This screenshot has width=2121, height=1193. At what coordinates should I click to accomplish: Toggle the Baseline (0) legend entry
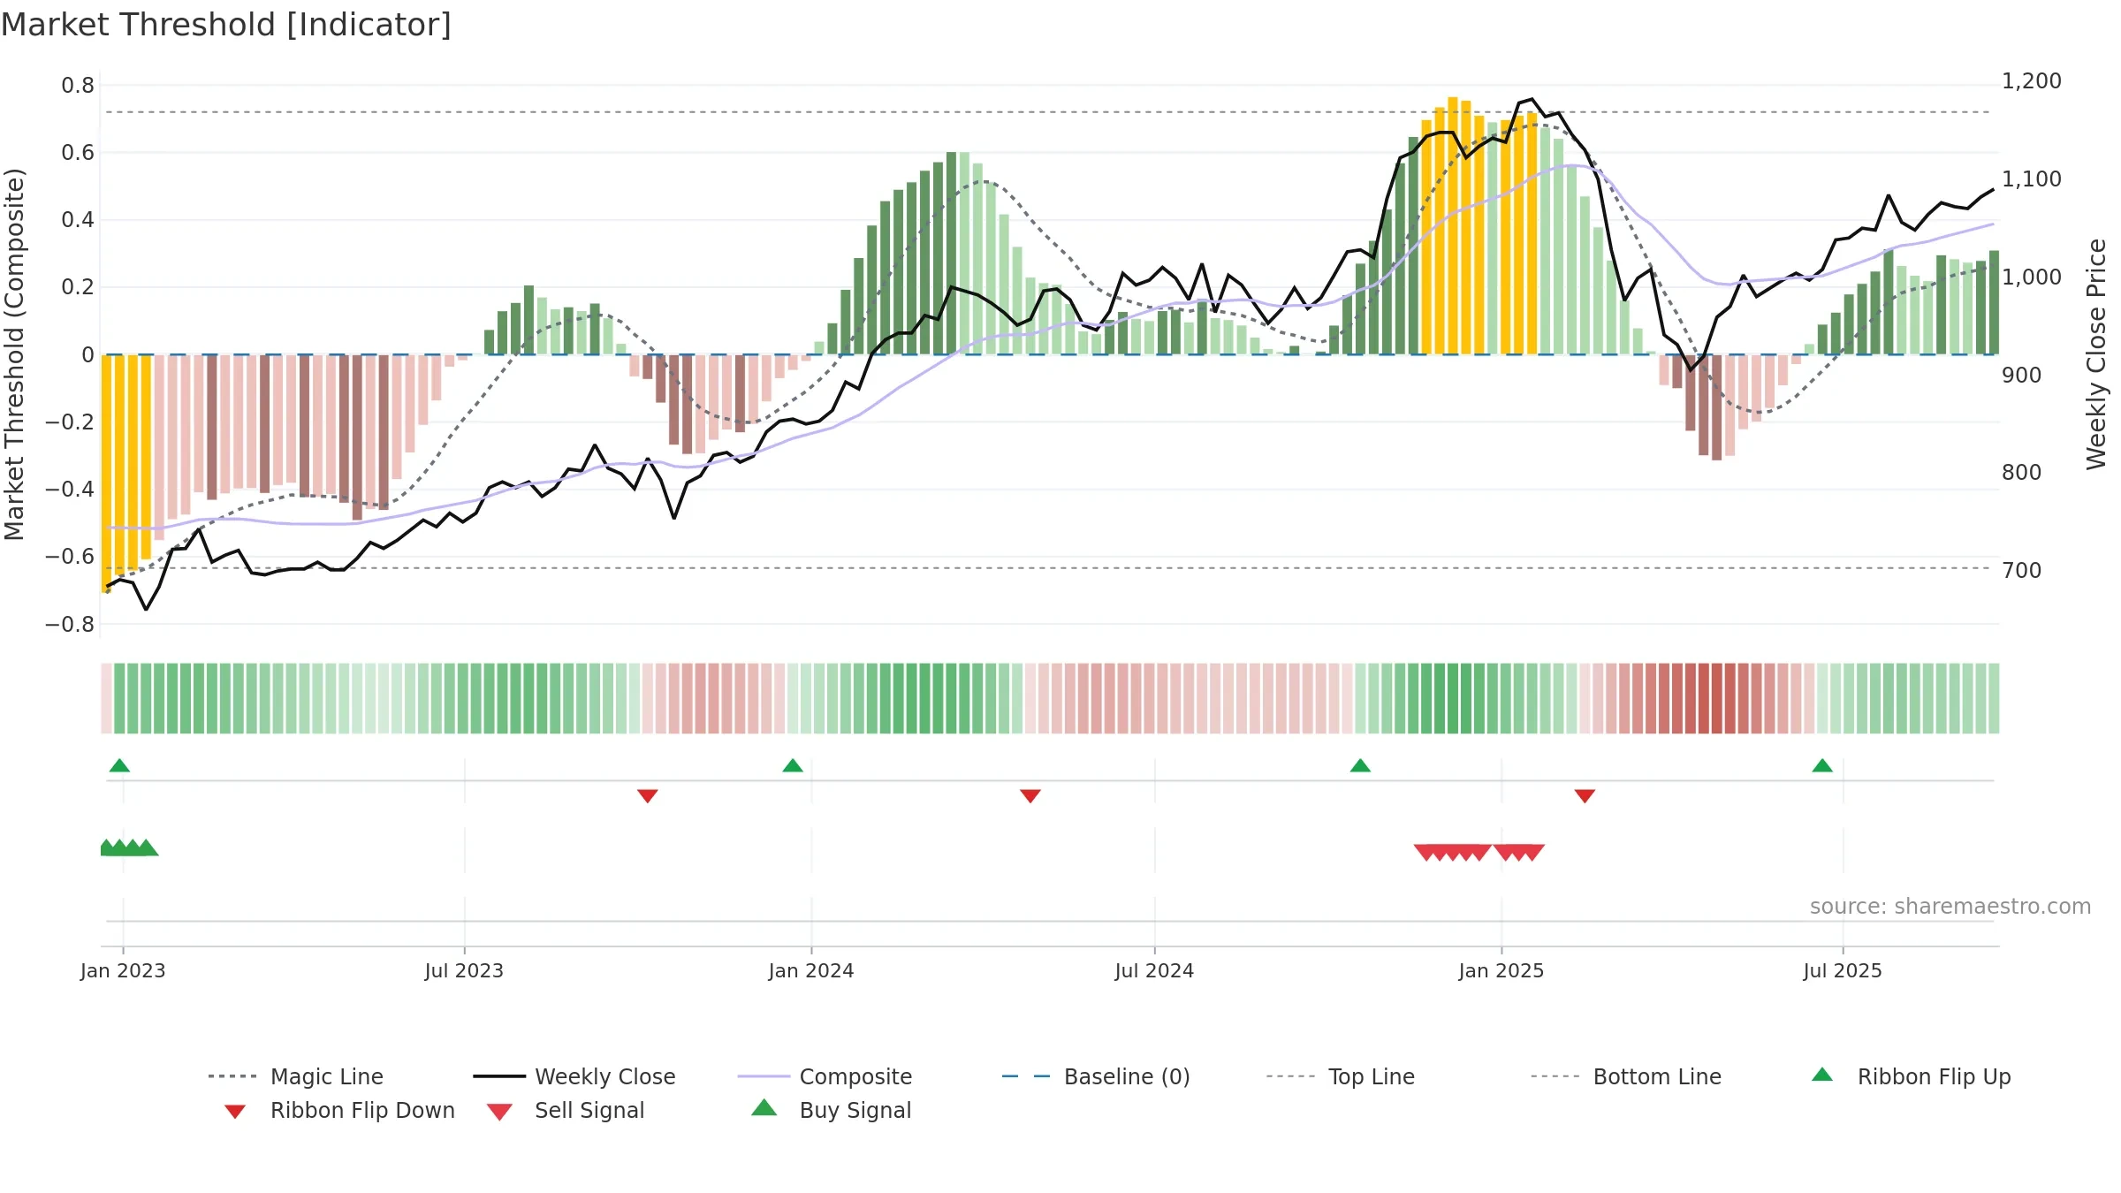[1096, 1076]
